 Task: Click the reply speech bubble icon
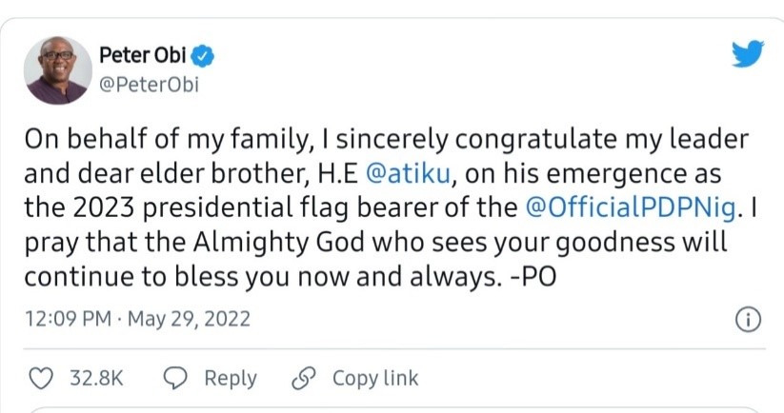(176, 378)
